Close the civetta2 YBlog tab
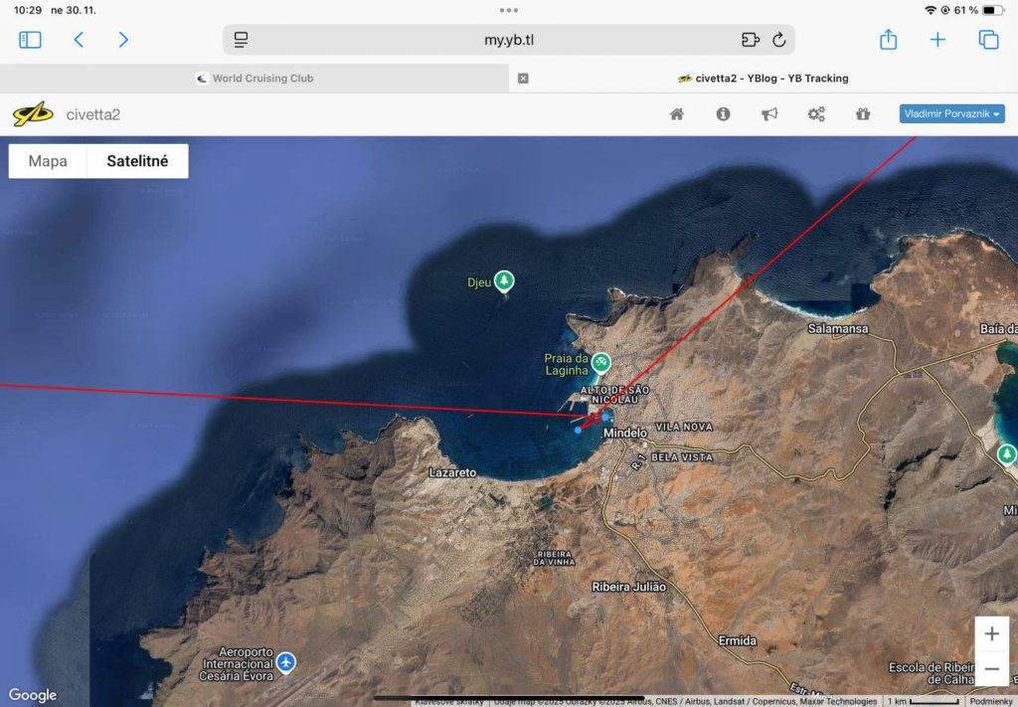Viewport: 1018px width, 707px height. 523,78
